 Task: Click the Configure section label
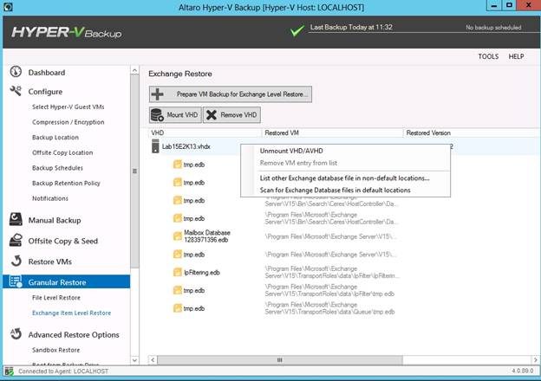[45, 92]
